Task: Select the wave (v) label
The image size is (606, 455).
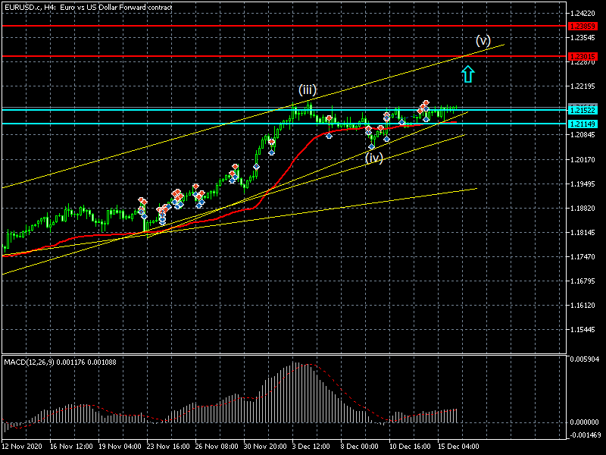Action: 483,39
